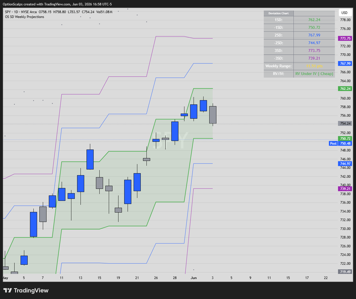The image size is (356, 299).
Task: Click the 773.75 purple price label
Action: [x=345, y=39]
